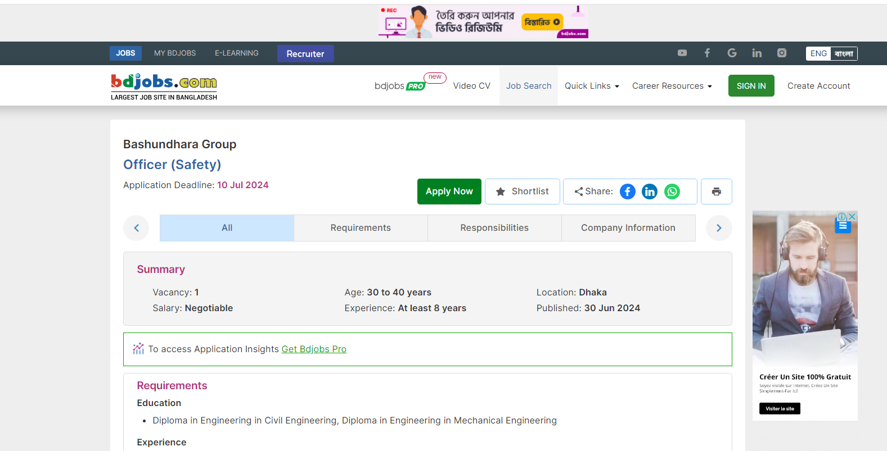Image resolution: width=887 pixels, height=451 pixels.
Task: Click Create Account link
Action: coord(819,86)
